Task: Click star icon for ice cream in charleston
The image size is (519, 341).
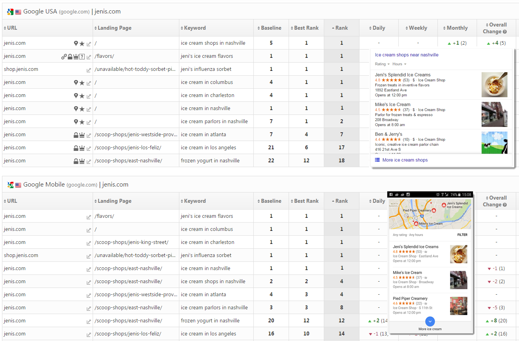Action: (82, 95)
